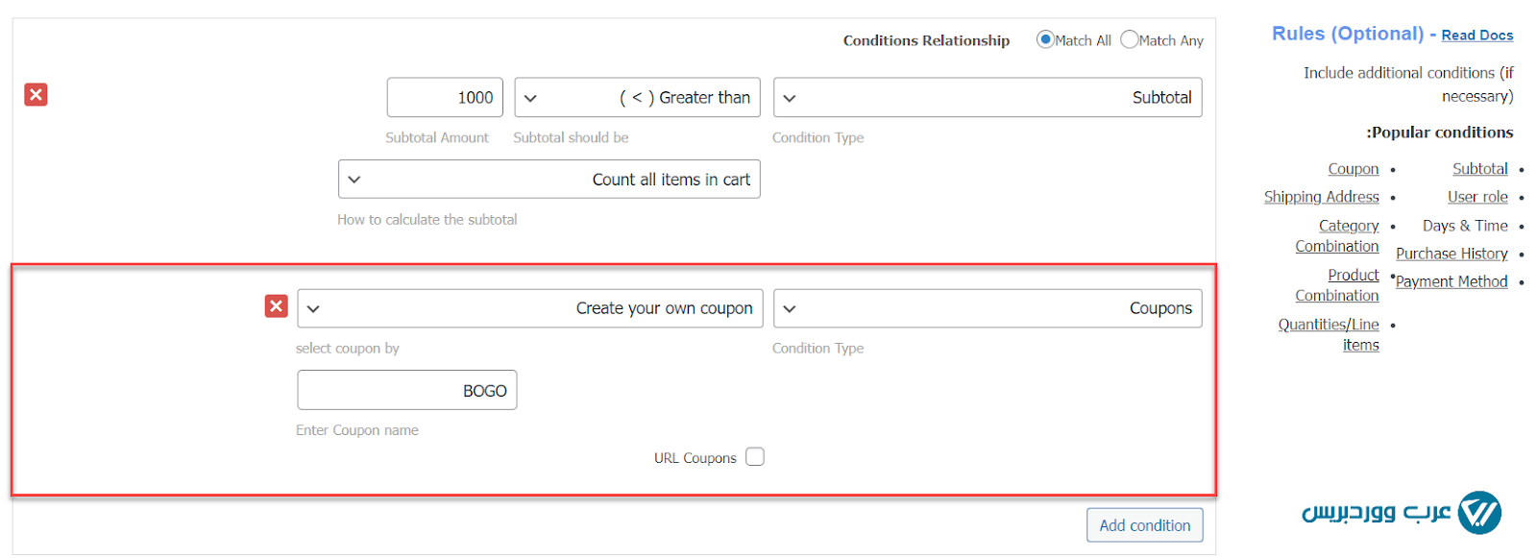Open the Subtotal condition type dropdown

tap(987, 97)
